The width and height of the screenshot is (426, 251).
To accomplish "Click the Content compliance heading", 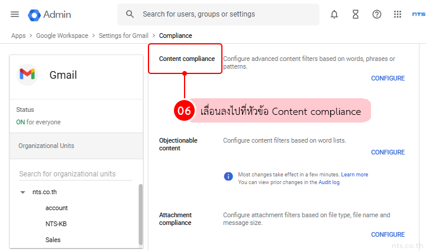I will (x=187, y=59).
